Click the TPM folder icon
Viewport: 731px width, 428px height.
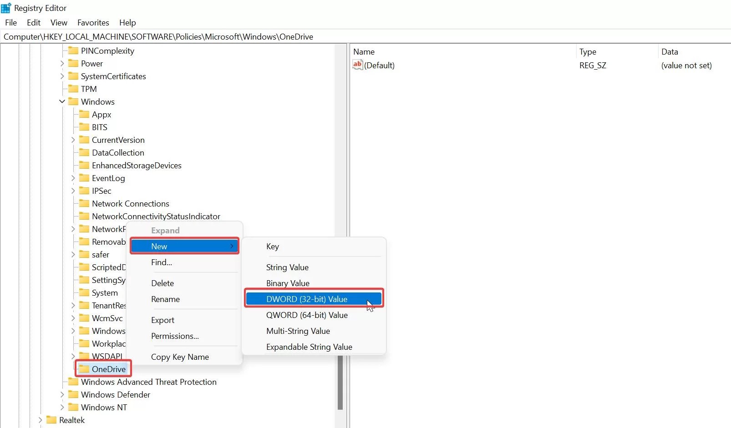point(74,89)
